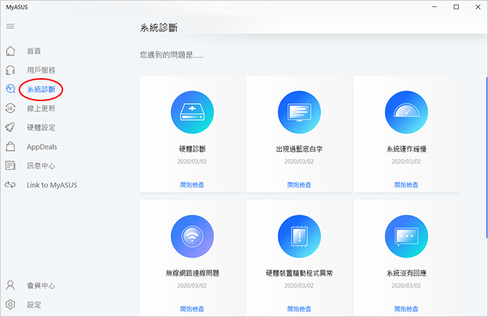The image size is (488, 317).
Task: Start check (開始檢查) under 無線網路連線問題
Action: pyautogui.click(x=192, y=309)
